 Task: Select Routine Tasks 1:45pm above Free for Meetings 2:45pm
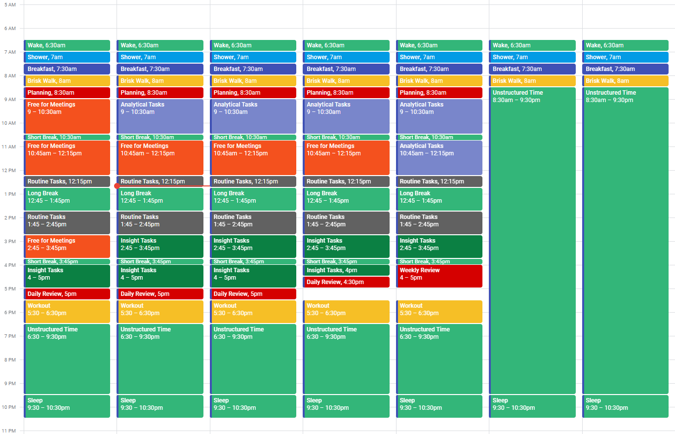[67, 223]
